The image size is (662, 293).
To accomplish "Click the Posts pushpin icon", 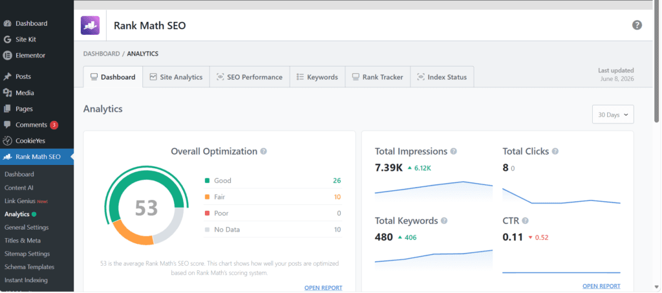I will coord(7,77).
